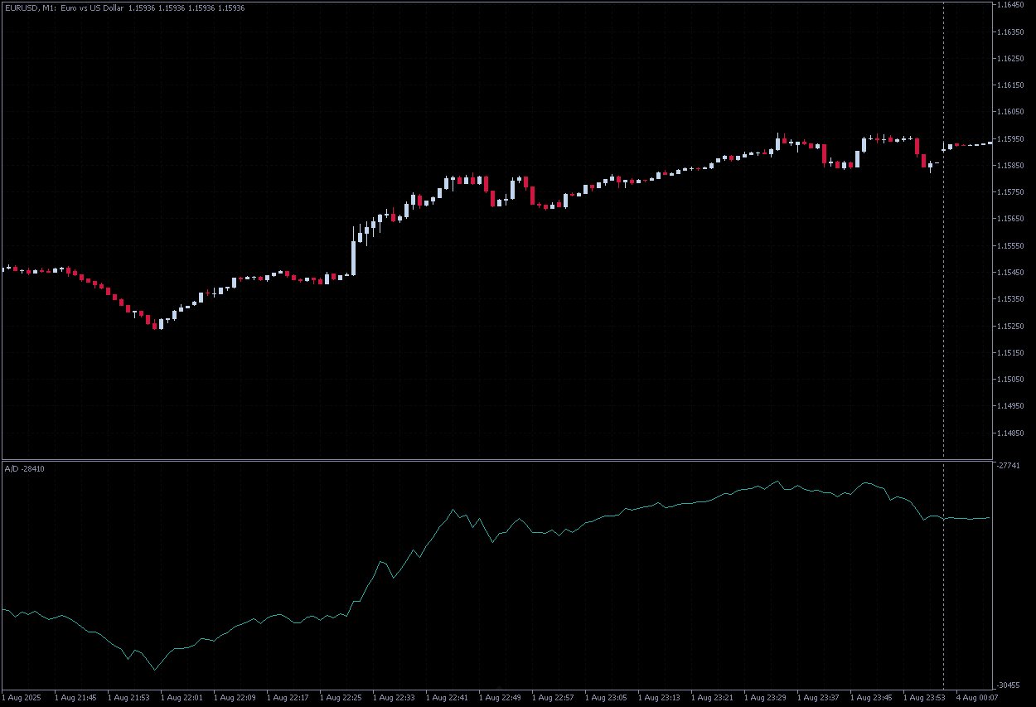
Task: Click the '4 Aug 00:07' time label
Action: click(x=976, y=698)
